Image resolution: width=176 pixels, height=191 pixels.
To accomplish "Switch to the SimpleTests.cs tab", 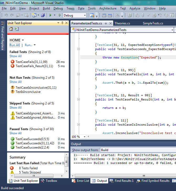I will (x=153, y=23).
